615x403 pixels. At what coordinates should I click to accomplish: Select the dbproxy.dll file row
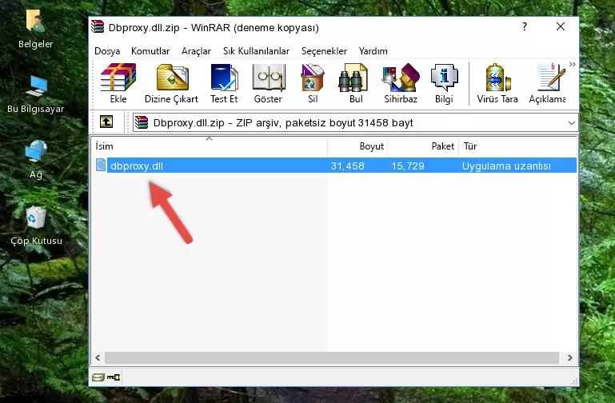[334, 166]
